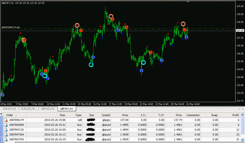Click the profit value 12 cell
245x143 pixels.
[238, 130]
